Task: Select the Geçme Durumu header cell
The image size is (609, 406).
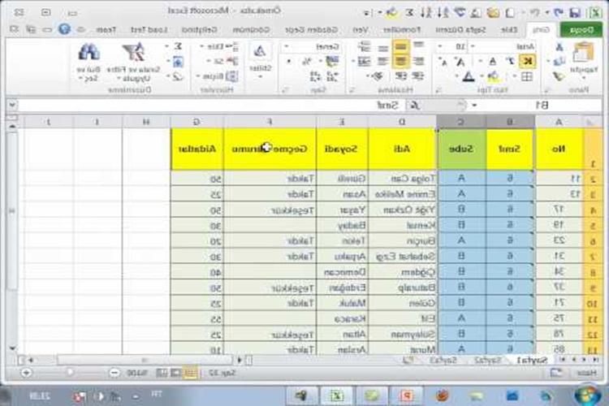Action: click(x=270, y=149)
